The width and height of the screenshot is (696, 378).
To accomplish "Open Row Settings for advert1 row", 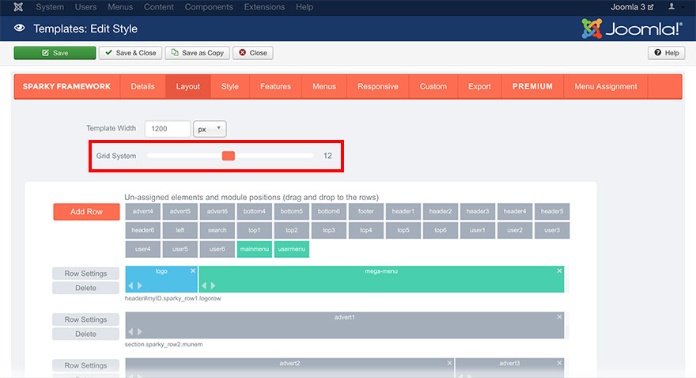I will [x=85, y=319].
